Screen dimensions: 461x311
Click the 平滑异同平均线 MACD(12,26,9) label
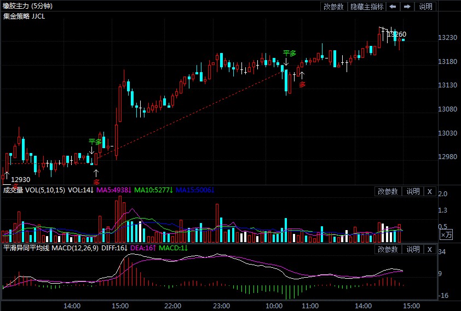coord(50,248)
